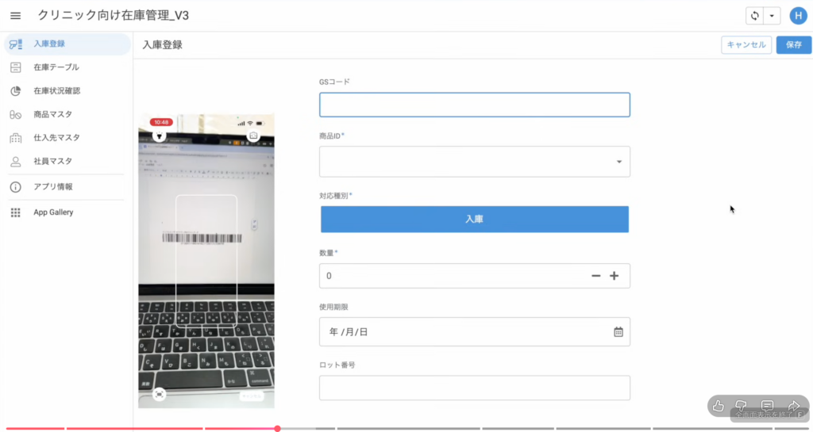Click the sync refresh icon

(x=754, y=16)
